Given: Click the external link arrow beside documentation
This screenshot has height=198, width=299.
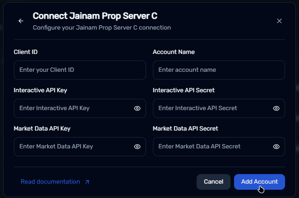Looking at the screenshot, I should coord(87,182).
